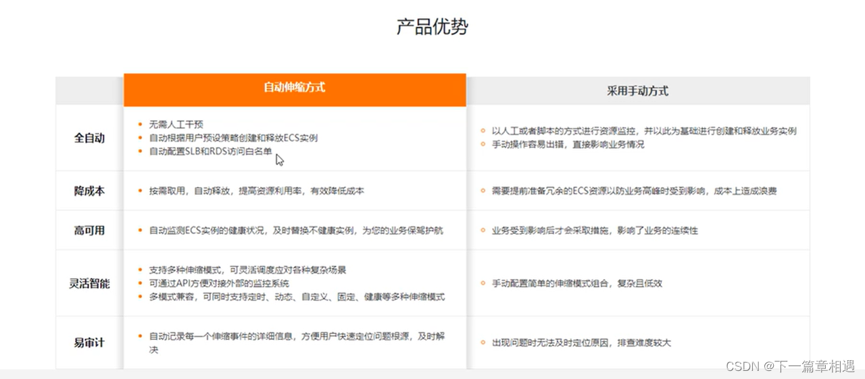The height and width of the screenshot is (379, 865).
Task: Click the 高可用 row label
Action: click(x=89, y=230)
